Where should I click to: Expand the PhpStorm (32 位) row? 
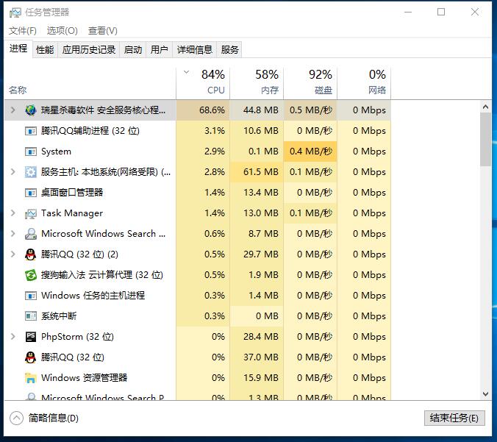point(13,337)
